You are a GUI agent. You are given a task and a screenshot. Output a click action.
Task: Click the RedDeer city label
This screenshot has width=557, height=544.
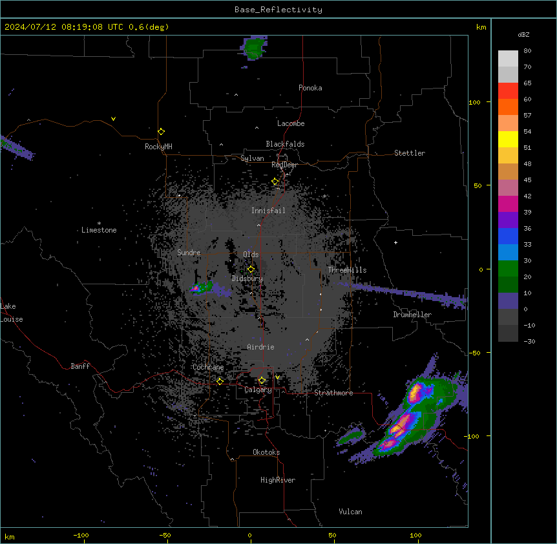pyautogui.click(x=284, y=165)
